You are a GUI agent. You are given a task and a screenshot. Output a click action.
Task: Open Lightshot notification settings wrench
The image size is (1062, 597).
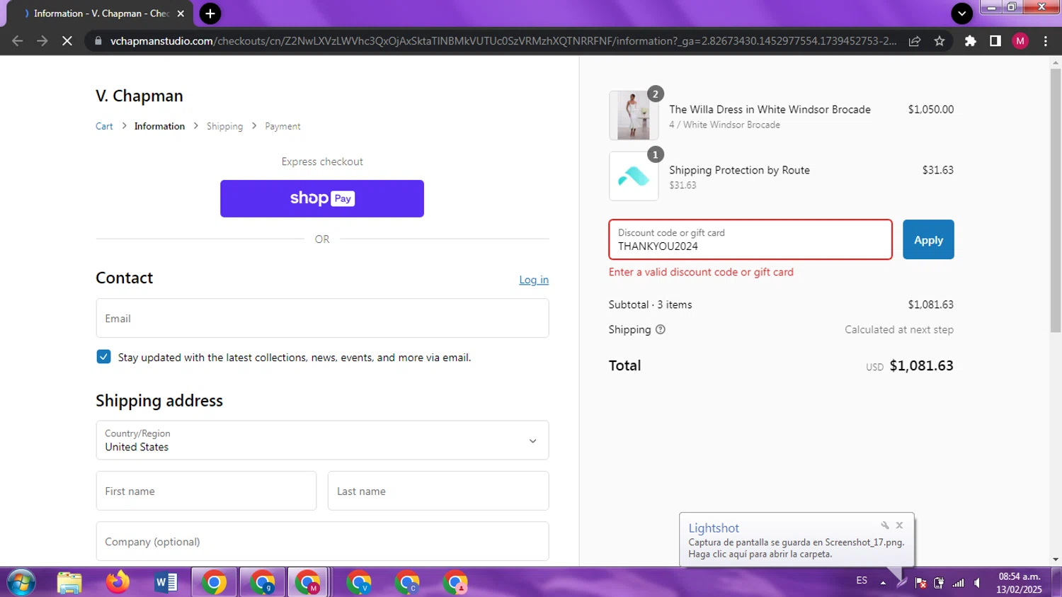click(884, 525)
